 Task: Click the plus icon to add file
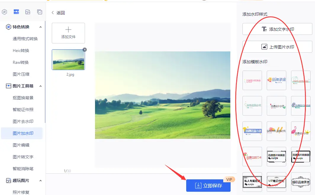tap(68, 30)
